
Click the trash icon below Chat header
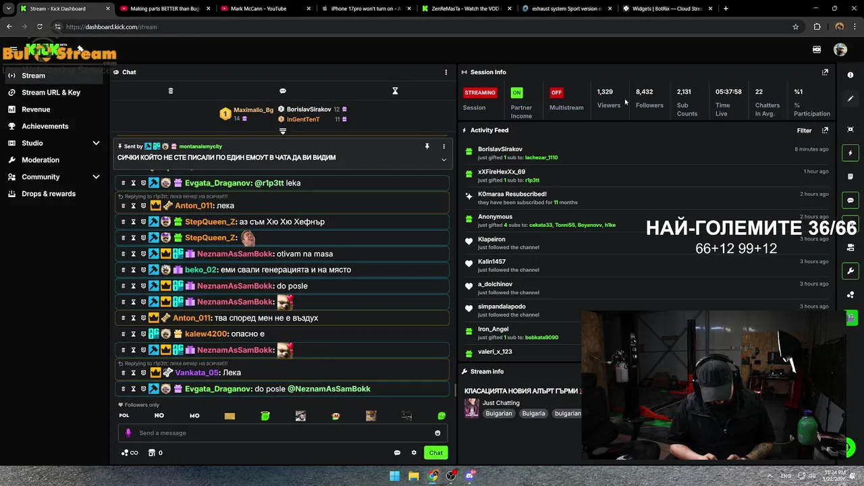(x=171, y=91)
